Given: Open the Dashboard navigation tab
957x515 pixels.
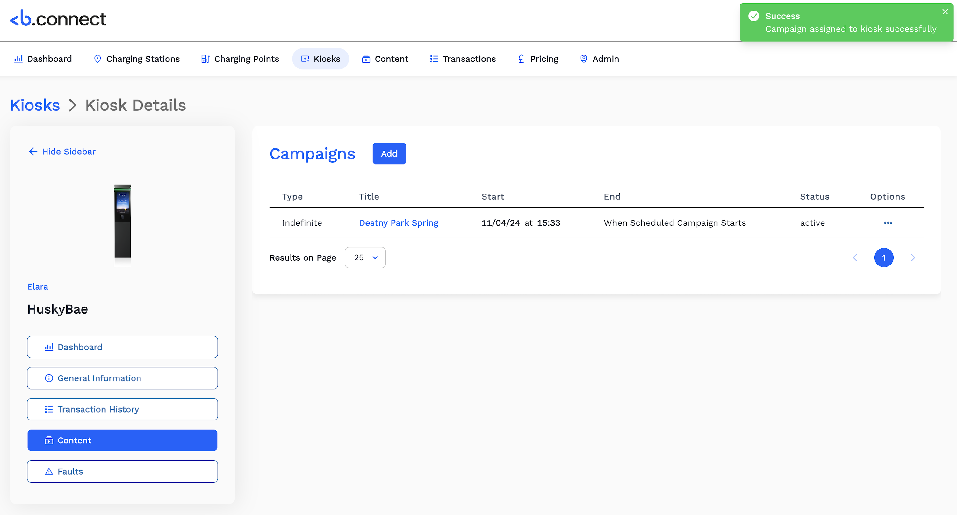Looking at the screenshot, I should 43,59.
